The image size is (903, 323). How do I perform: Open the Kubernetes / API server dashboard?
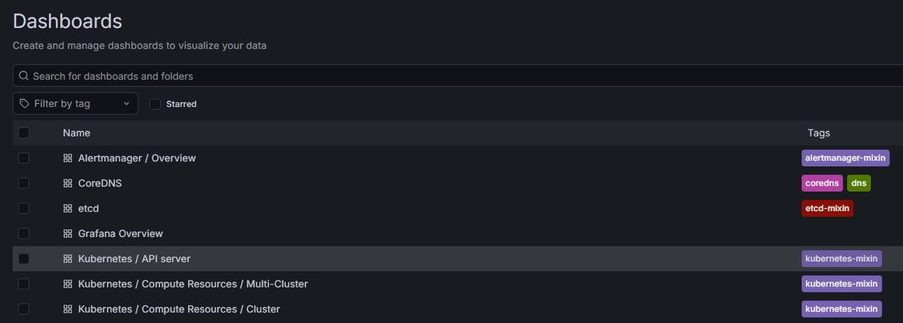[134, 259]
